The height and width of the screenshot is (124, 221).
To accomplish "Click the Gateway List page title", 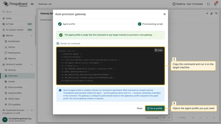I will pos(45,4).
